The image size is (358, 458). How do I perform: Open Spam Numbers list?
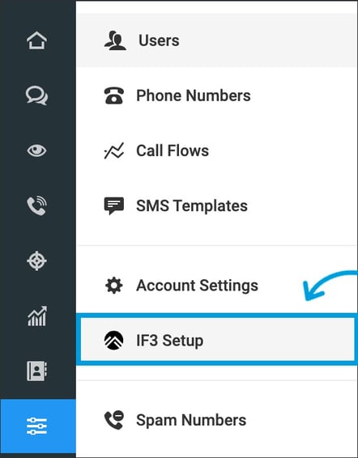tap(216, 420)
